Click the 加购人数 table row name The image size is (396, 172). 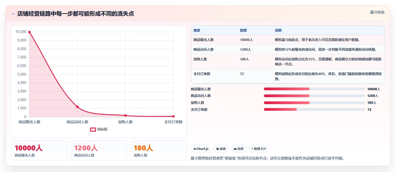click(200, 59)
